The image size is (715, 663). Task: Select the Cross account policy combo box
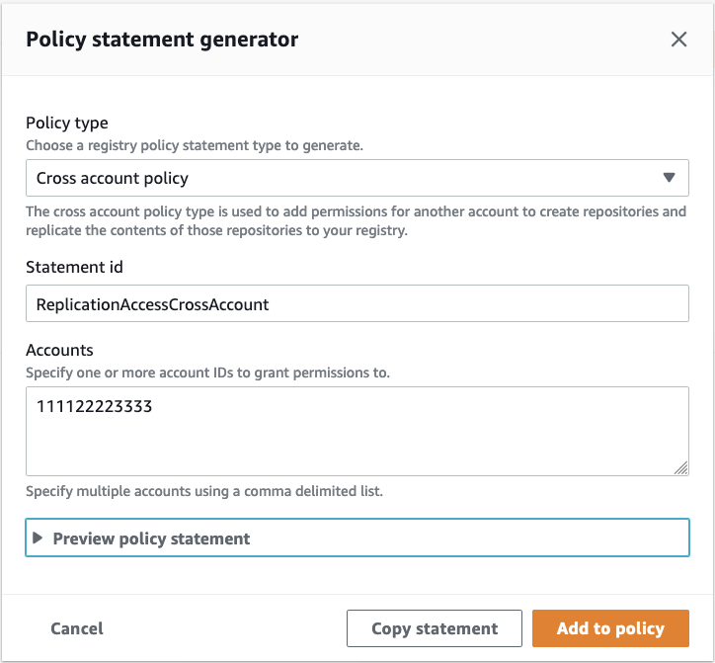click(346, 179)
